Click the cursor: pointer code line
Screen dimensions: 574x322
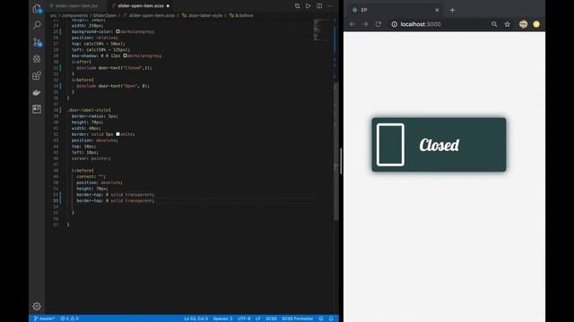coord(91,158)
